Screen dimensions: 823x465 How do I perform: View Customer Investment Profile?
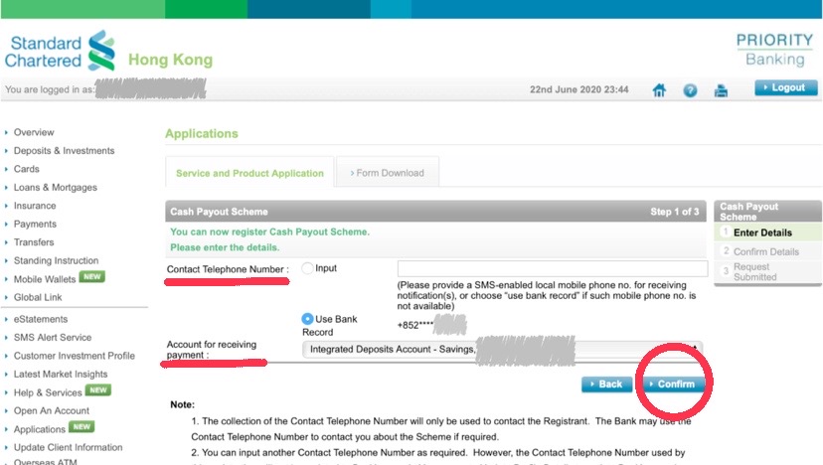pyautogui.click(x=74, y=356)
